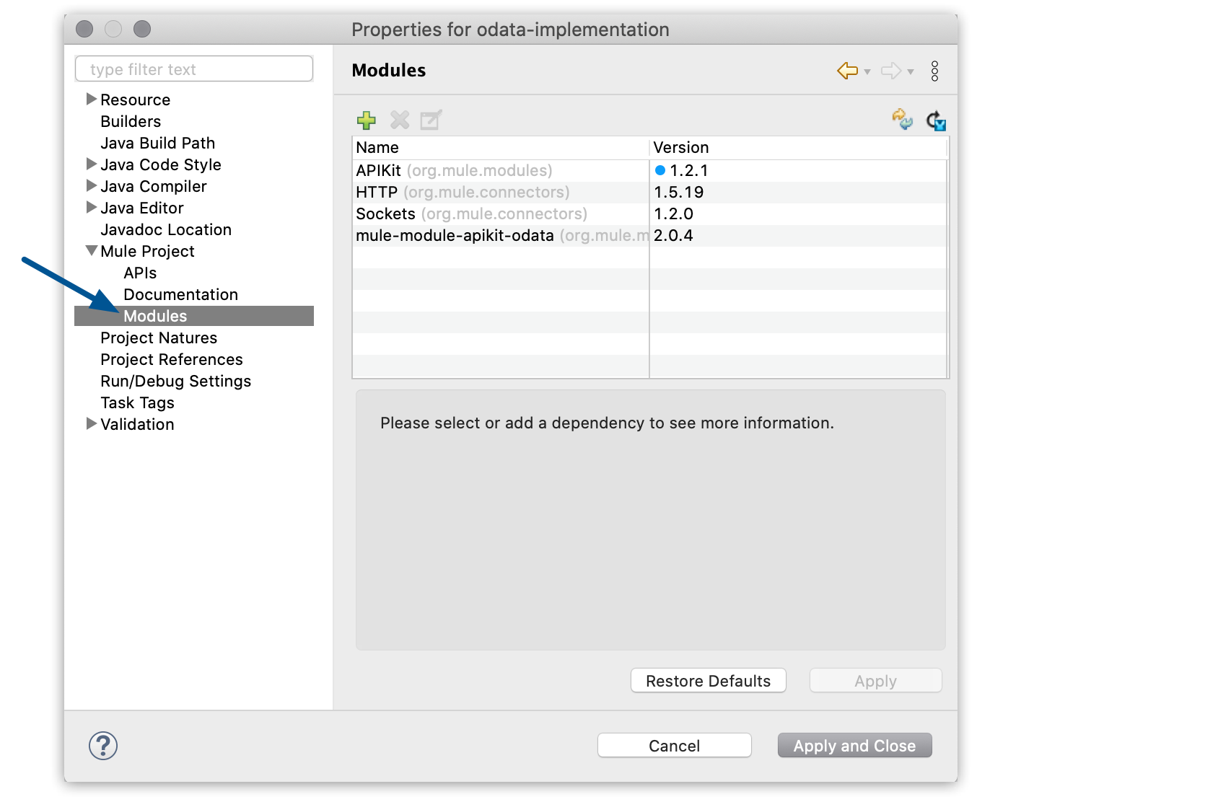The image size is (1218, 802).
Task: Open the three-dot view menu
Action: click(x=935, y=70)
